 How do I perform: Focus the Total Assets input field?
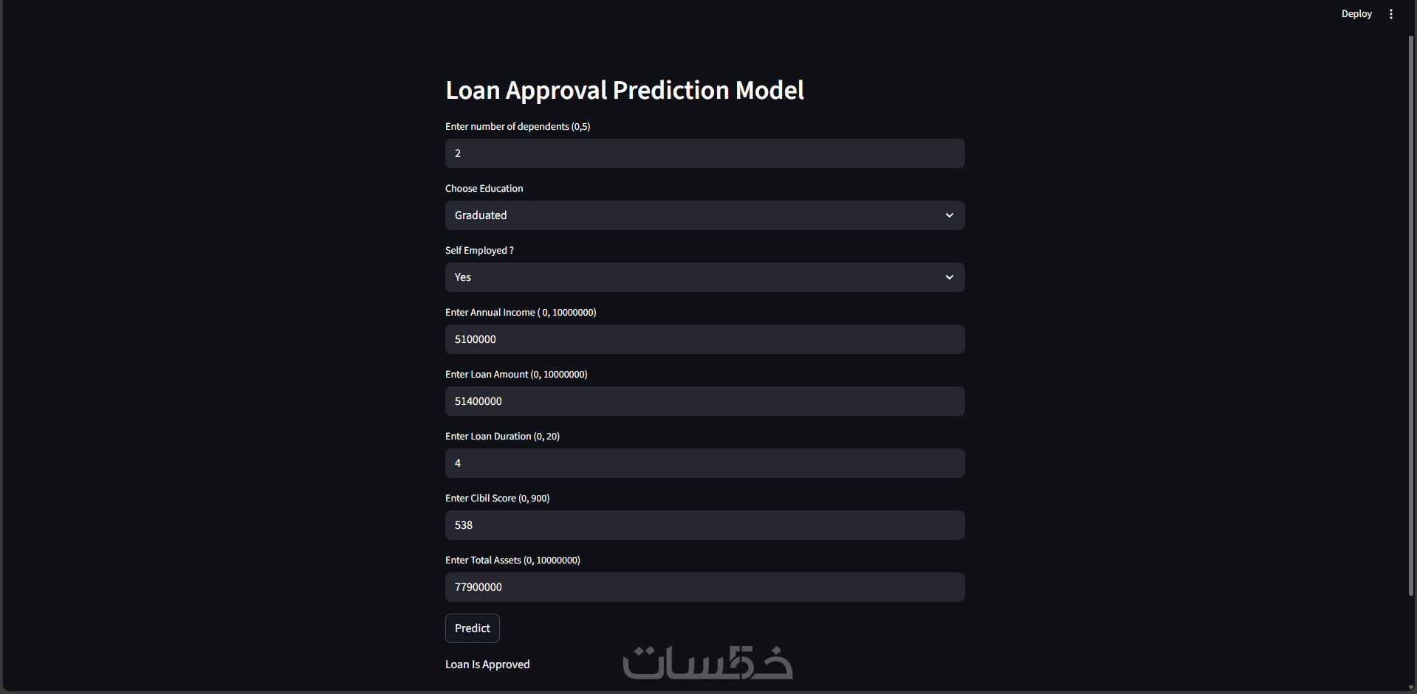tap(704, 587)
